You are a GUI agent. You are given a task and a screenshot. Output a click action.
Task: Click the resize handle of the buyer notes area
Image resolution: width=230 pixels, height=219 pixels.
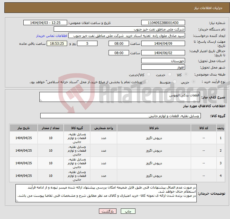[x=17, y=201]
